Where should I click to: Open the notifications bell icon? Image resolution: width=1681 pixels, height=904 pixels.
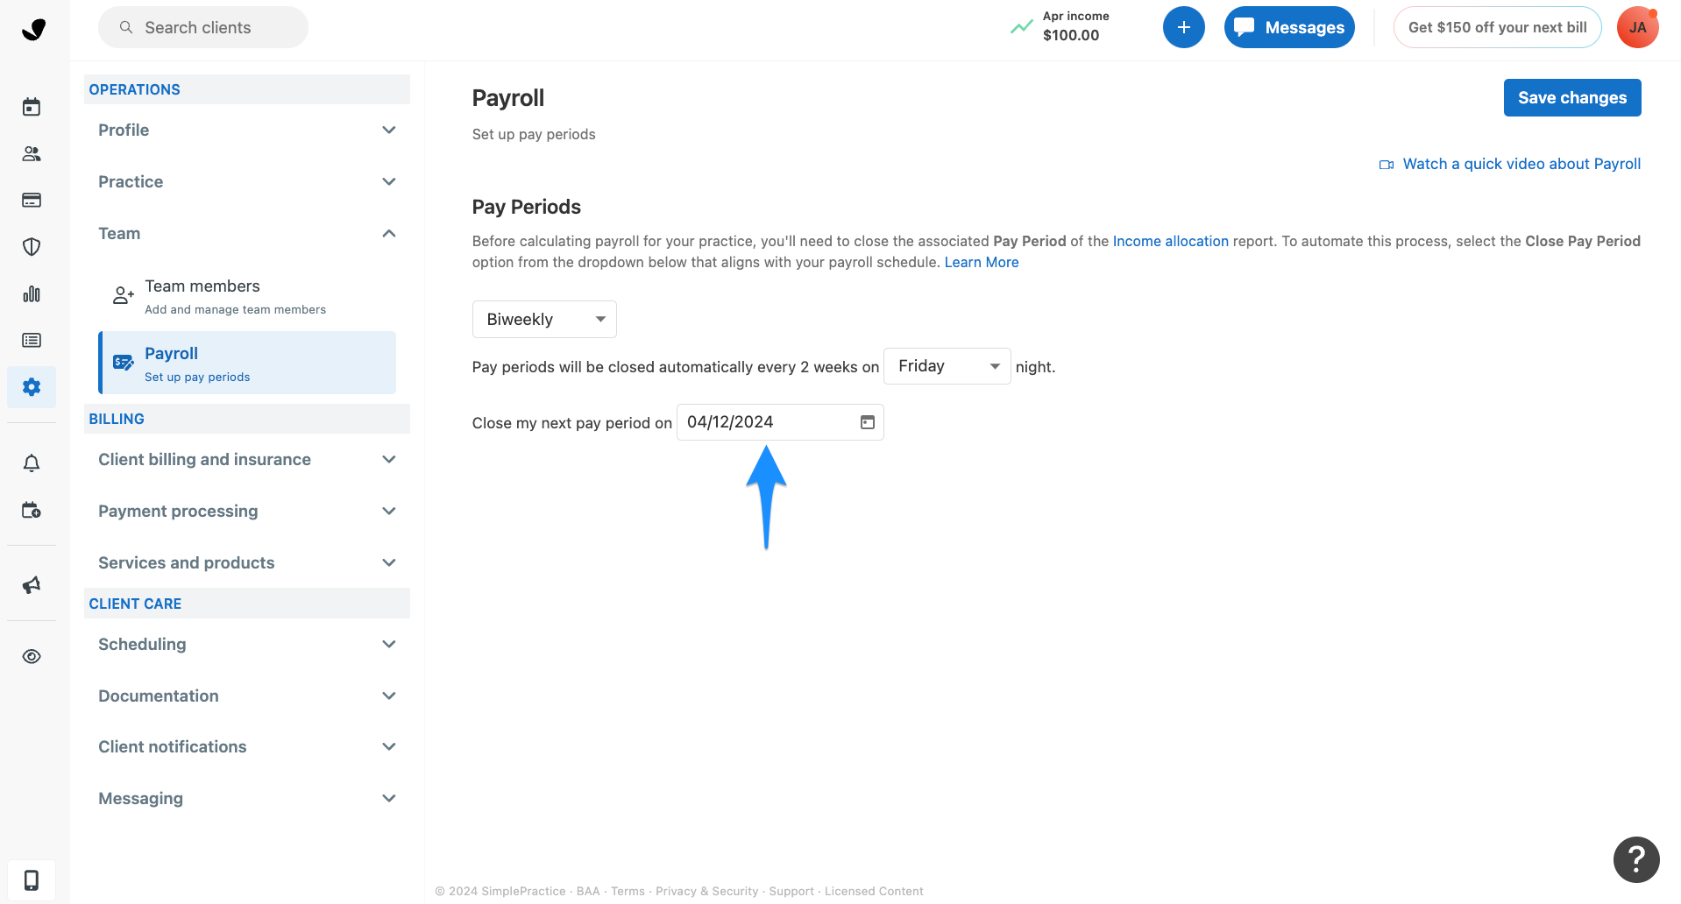point(32,463)
